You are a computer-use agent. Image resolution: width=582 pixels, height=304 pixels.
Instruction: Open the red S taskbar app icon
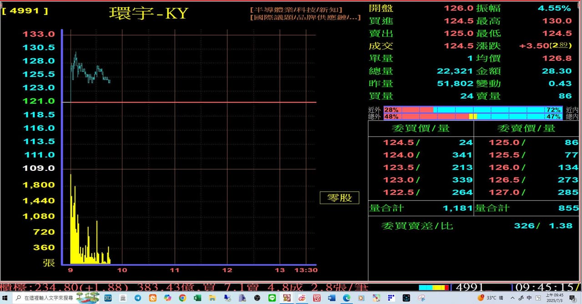(x=317, y=299)
